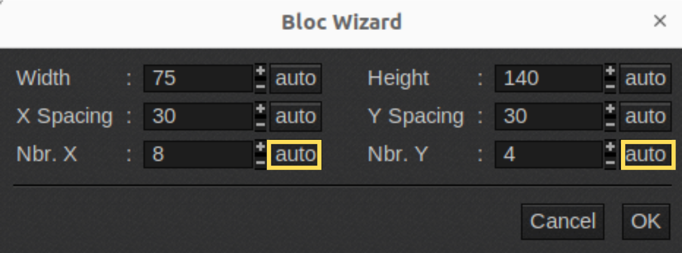Toggle auto for Height
Image resolution: width=682 pixels, height=253 pixels.
click(646, 78)
